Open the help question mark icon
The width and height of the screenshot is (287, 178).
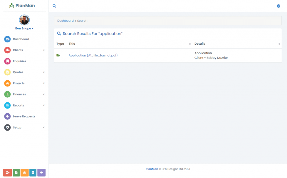click(278, 6)
